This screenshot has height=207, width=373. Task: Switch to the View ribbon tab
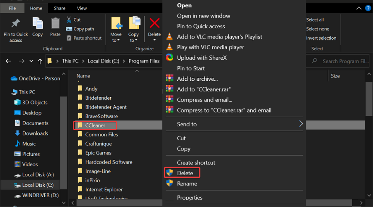[x=82, y=8]
